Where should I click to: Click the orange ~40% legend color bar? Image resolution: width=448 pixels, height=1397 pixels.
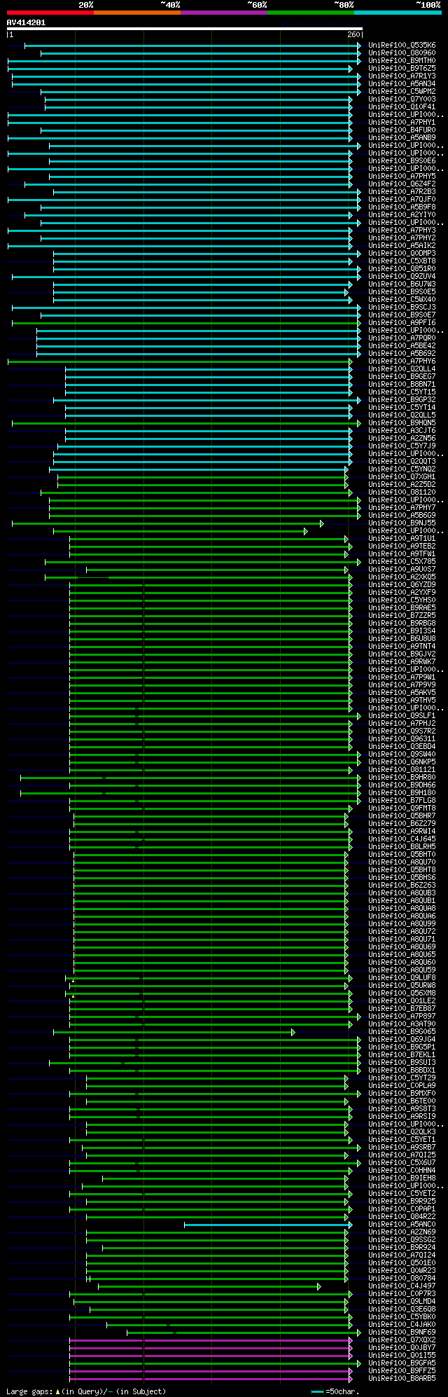click(x=136, y=12)
